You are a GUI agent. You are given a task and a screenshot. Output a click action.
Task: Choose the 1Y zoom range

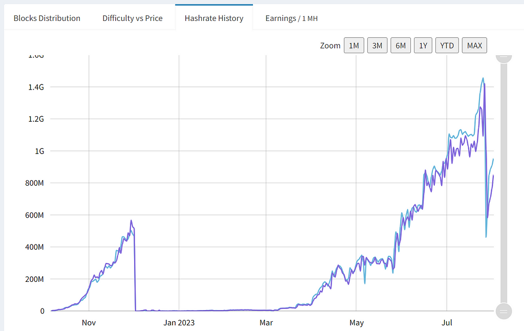click(x=423, y=46)
